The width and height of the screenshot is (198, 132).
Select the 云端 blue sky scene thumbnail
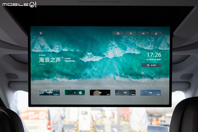(x=151, y=93)
